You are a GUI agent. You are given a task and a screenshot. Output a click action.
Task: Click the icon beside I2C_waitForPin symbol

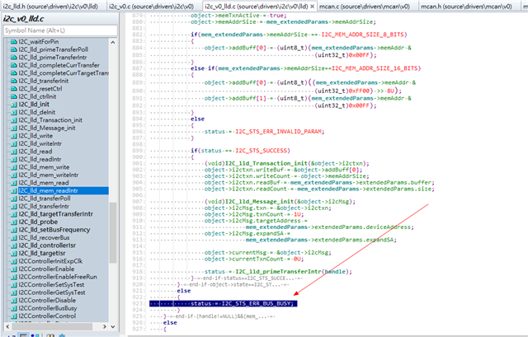(14, 42)
